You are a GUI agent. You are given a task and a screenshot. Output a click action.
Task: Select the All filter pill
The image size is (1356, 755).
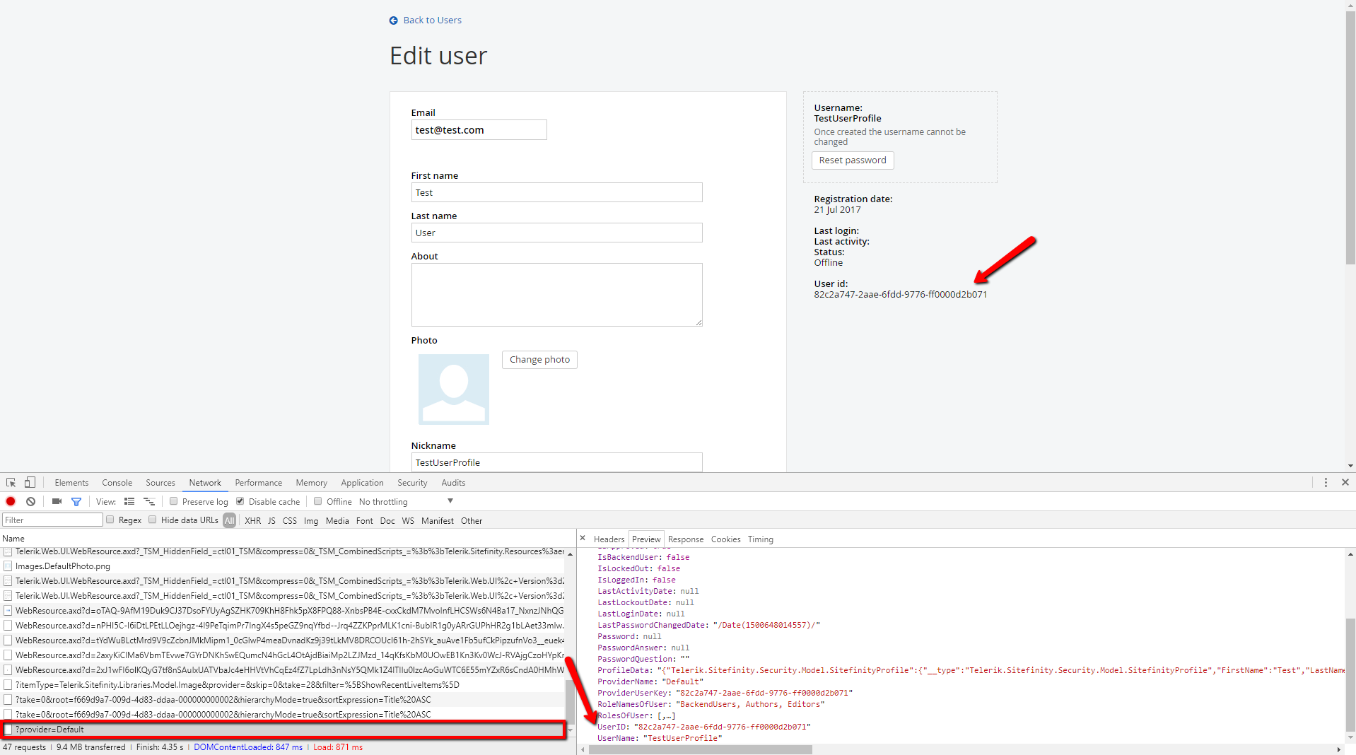point(229,520)
